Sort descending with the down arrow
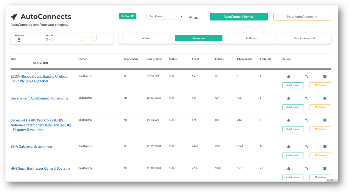 (x=190, y=17)
